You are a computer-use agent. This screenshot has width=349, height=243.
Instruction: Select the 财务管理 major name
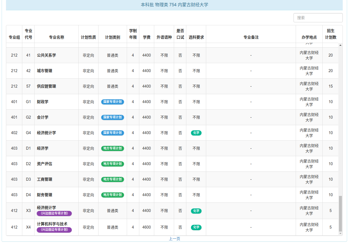pos(45,195)
